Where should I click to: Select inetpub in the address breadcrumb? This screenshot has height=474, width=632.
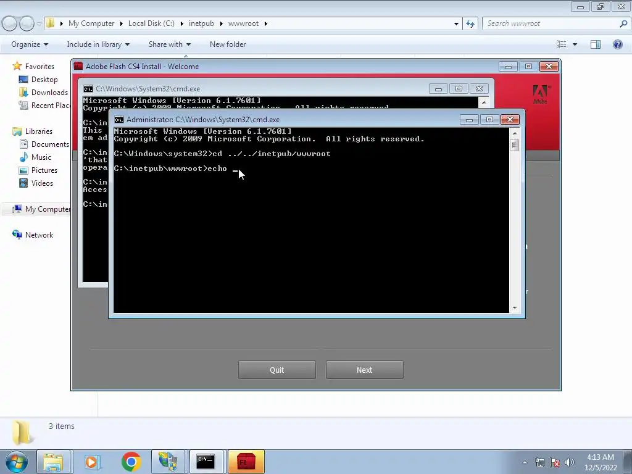coord(201,23)
